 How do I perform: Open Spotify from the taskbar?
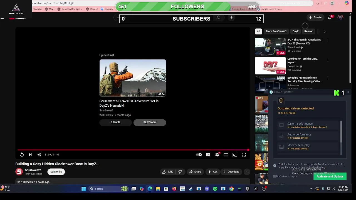pos(215,189)
